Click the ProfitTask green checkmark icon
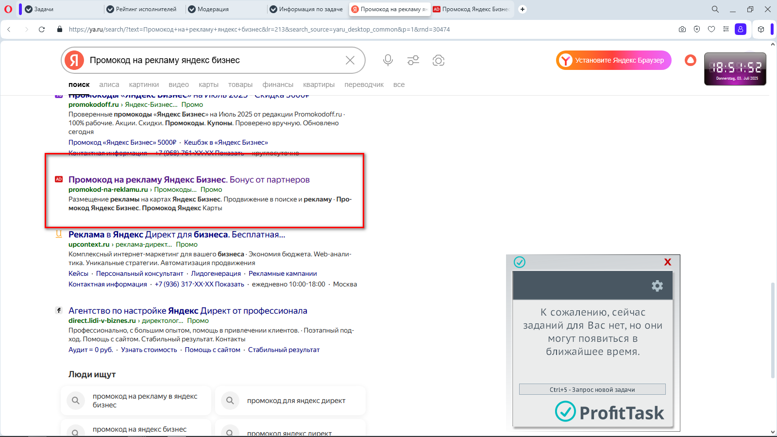This screenshot has height=437, width=777. pos(520,262)
